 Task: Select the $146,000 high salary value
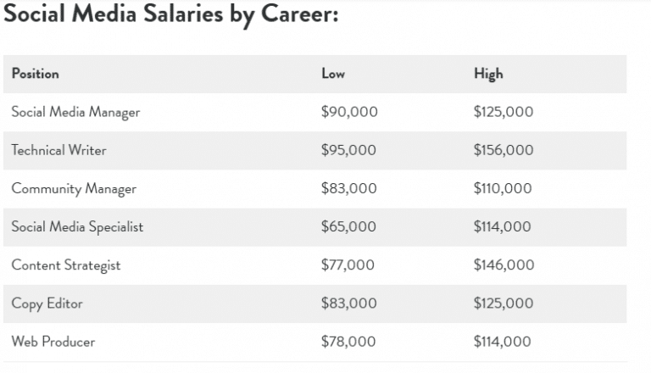click(504, 265)
